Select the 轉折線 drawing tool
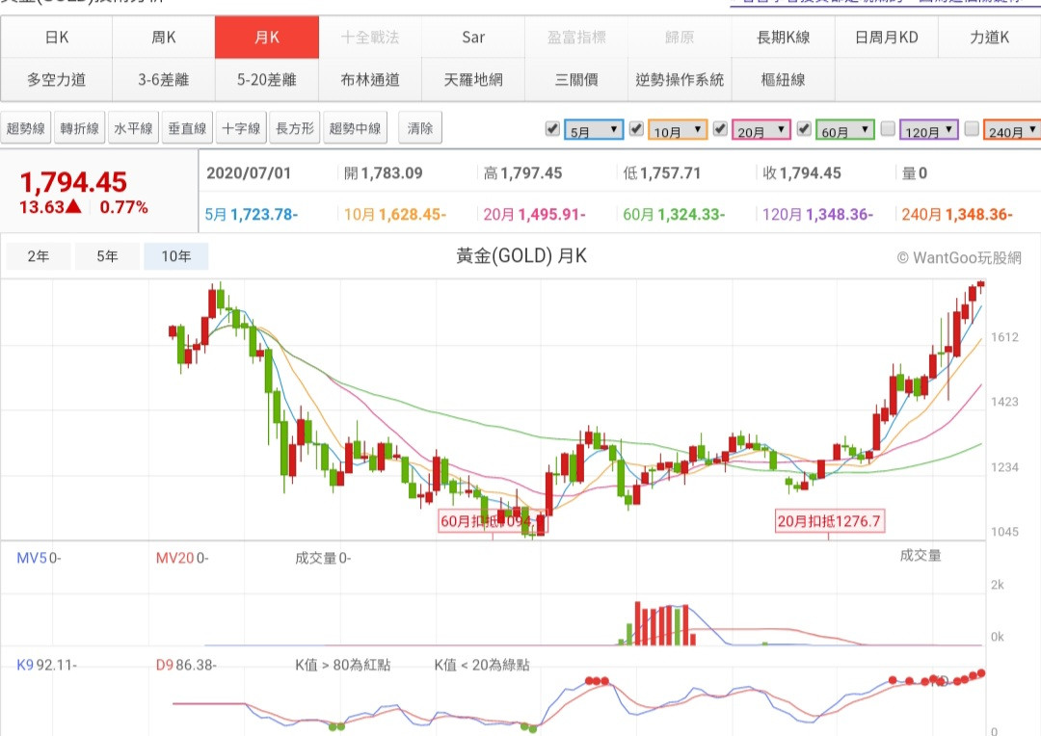 point(80,128)
